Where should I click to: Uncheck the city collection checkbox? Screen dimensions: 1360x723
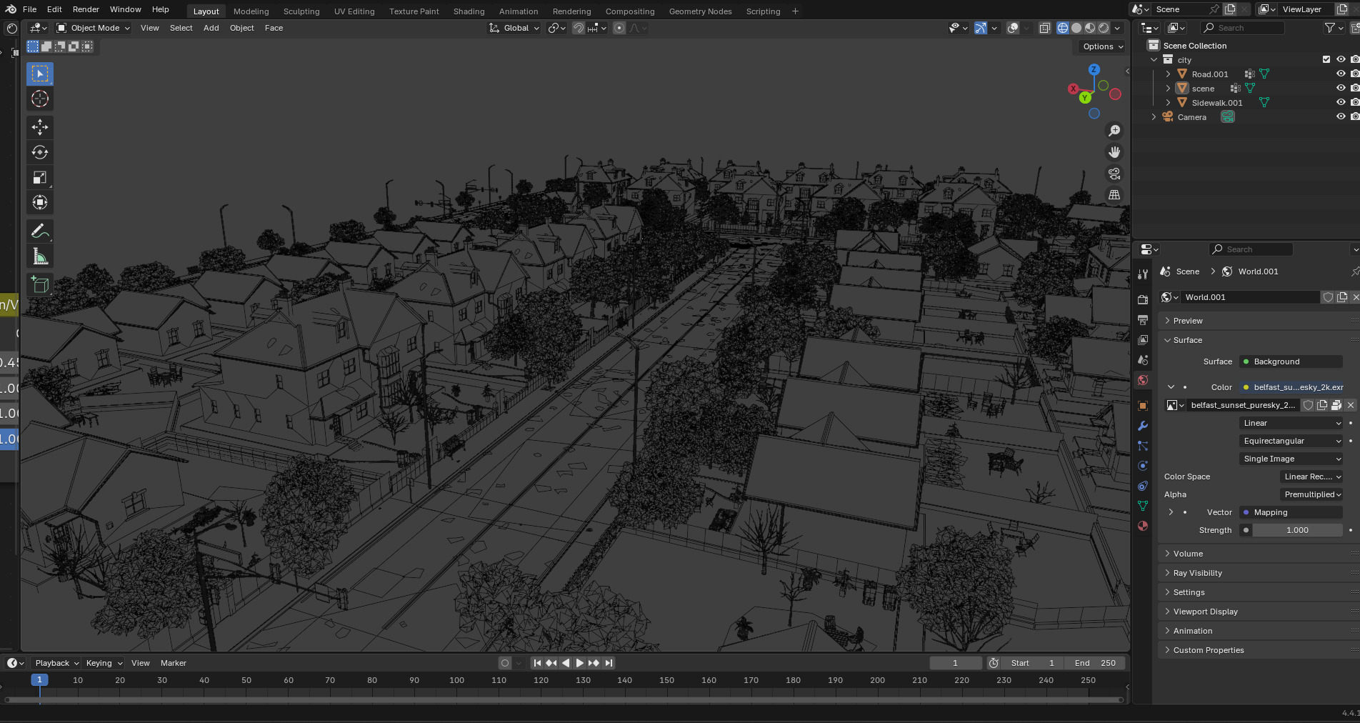coord(1326,59)
